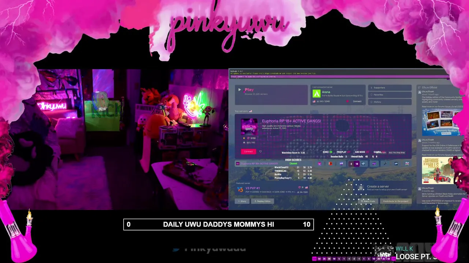Click the US flag beside Top servers
Viewport: 469px width, 263px height.
(251, 111)
